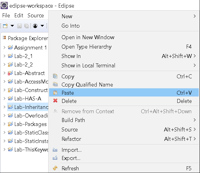Select Open Type Hierarchy

(124, 47)
